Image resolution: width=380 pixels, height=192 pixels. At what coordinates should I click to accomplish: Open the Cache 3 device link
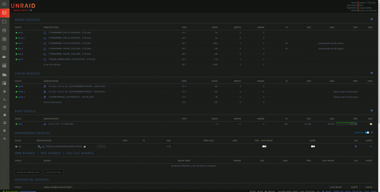(x=21, y=97)
